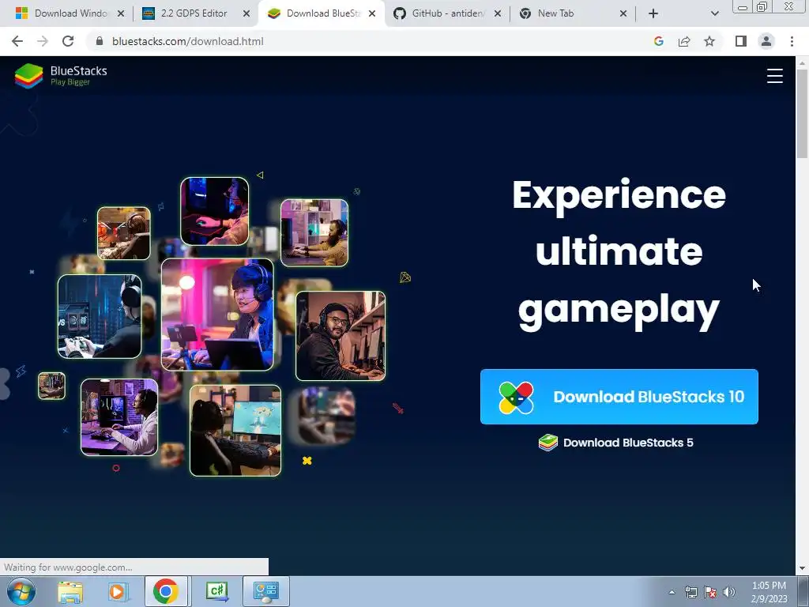Click the Chrome taskbar icon
The image size is (809, 607).
pos(166,591)
